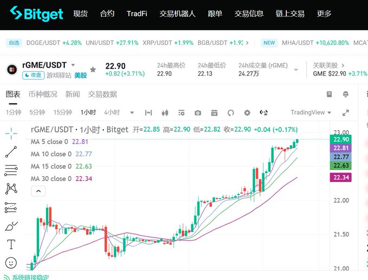Viewport: 368px width, 280px height.
Task: Select the 5分钟 interval
Action: click(x=37, y=112)
